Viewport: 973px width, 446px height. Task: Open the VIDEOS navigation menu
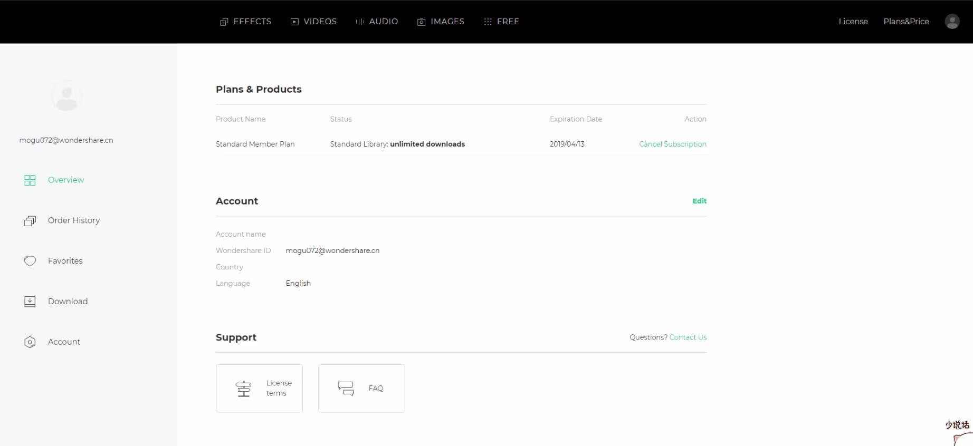pyautogui.click(x=314, y=22)
